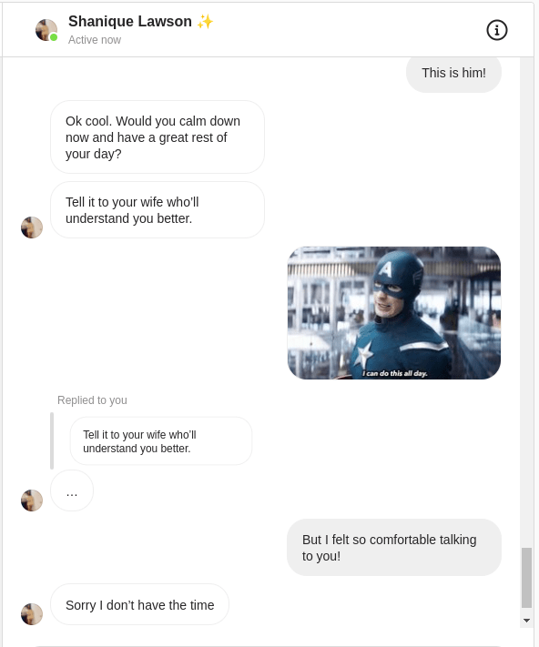
Task: Click the '...' message bubble
Action: coord(72,490)
